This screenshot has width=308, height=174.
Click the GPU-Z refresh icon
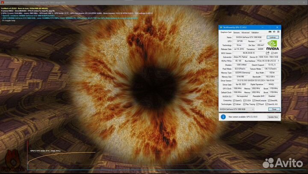click(x=274, y=32)
